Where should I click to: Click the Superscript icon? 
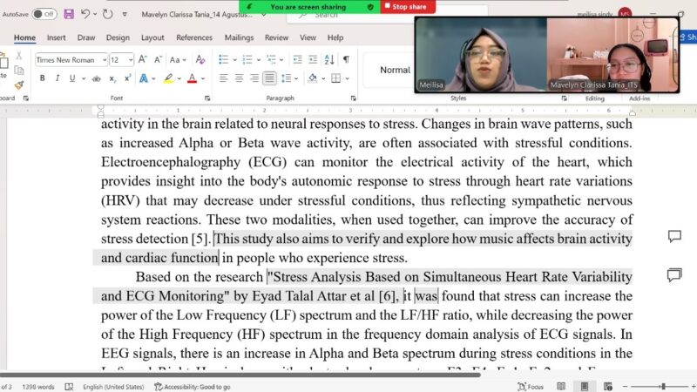128,78
